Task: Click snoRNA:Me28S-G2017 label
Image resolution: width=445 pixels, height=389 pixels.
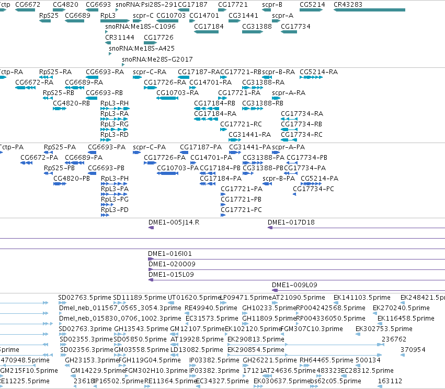Action: (157, 59)
